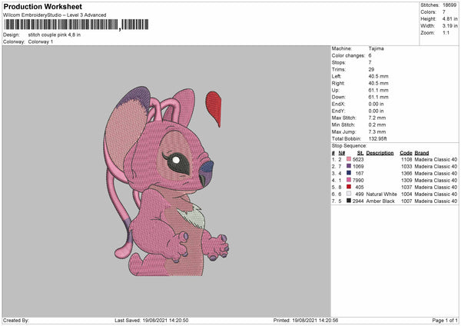Click thread code 1108
Screen dimensions: 461x326
406,159
